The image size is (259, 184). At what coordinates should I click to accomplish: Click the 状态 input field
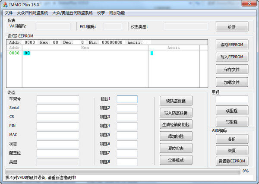[x=58, y=144]
